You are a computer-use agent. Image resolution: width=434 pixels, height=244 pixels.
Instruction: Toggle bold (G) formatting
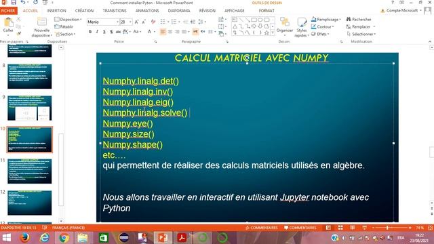[90, 32]
